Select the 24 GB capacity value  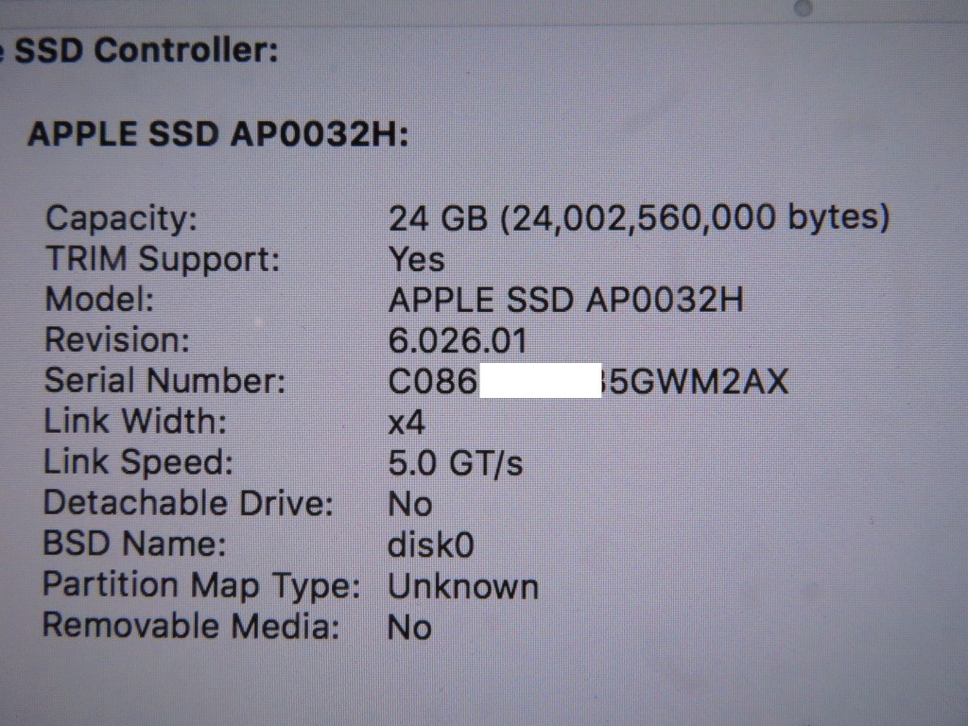tap(639, 218)
